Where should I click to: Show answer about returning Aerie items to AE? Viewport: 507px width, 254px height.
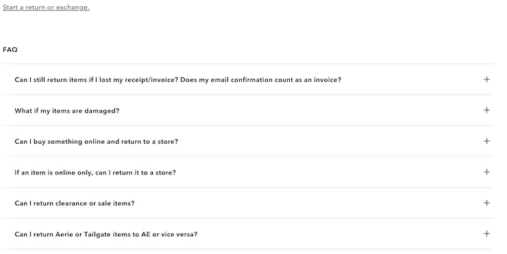pos(248,234)
